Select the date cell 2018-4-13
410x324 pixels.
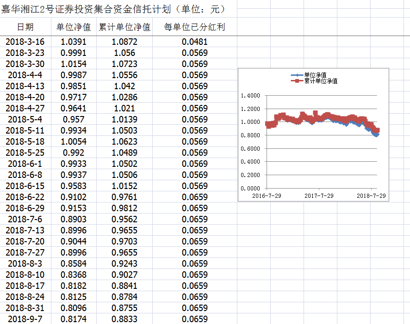[25, 86]
